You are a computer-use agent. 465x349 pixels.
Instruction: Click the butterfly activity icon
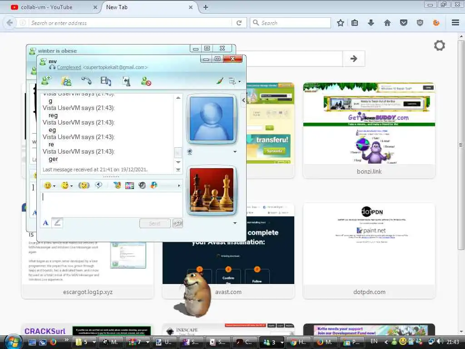153,185
